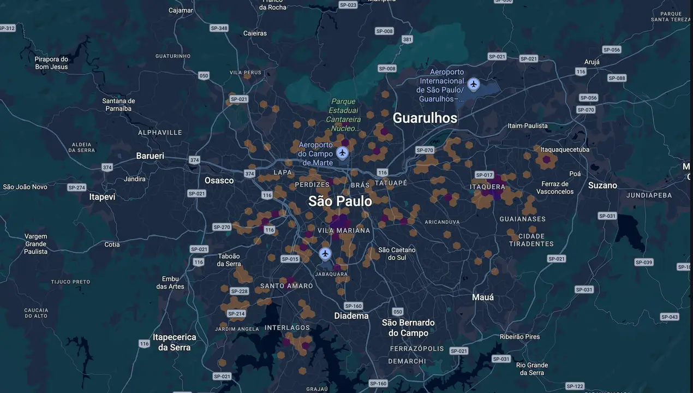This screenshot has width=693, height=393.
Task: Click the Mauá label
Action: pyautogui.click(x=483, y=297)
